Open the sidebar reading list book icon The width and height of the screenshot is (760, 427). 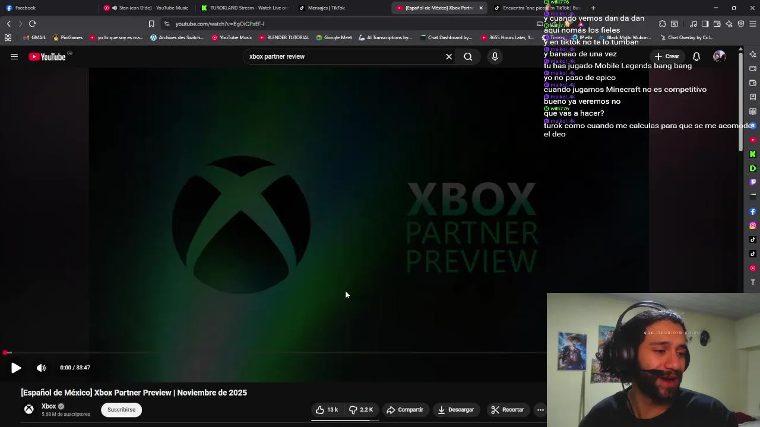point(753,111)
